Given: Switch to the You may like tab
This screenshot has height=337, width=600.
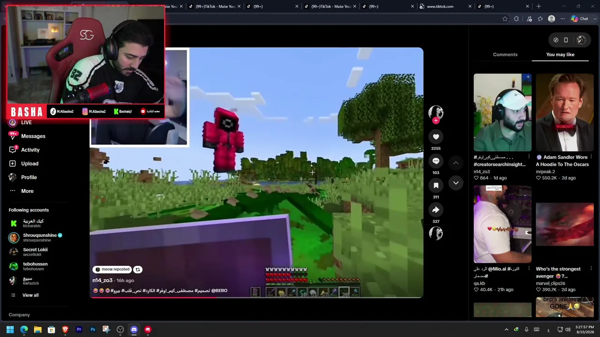Looking at the screenshot, I should pyautogui.click(x=560, y=55).
